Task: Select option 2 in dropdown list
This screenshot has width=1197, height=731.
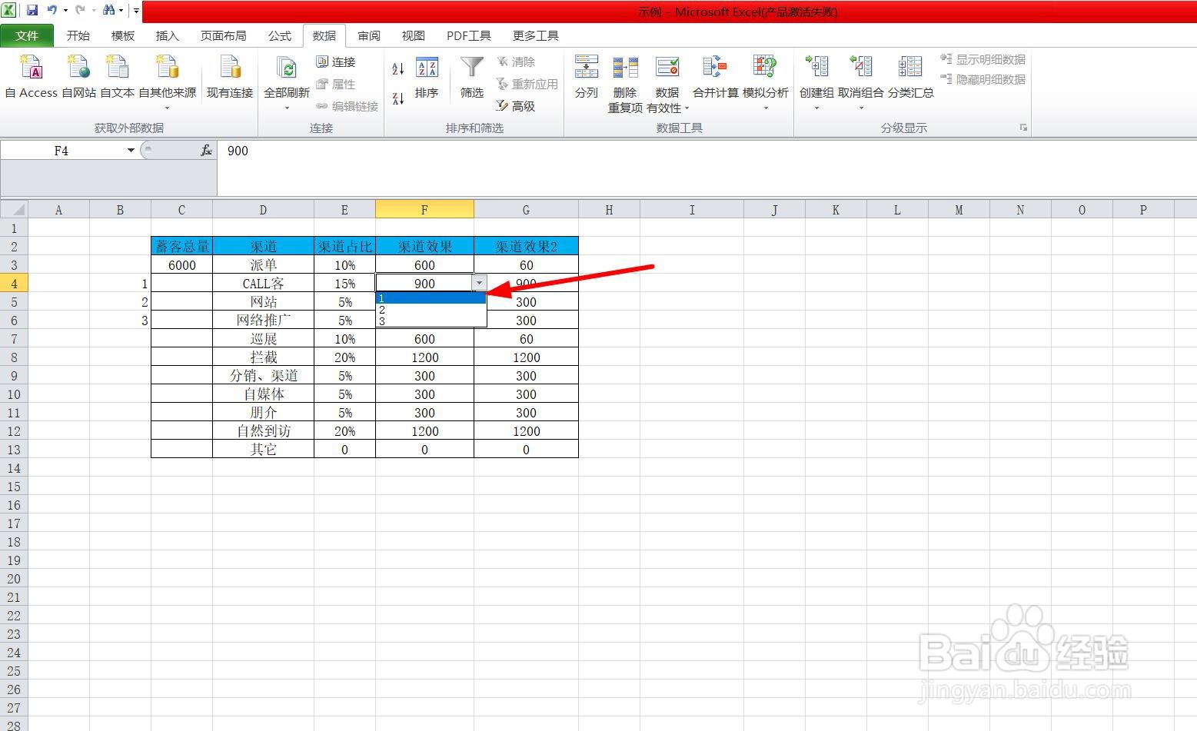Action: pyautogui.click(x=431, y=310)
